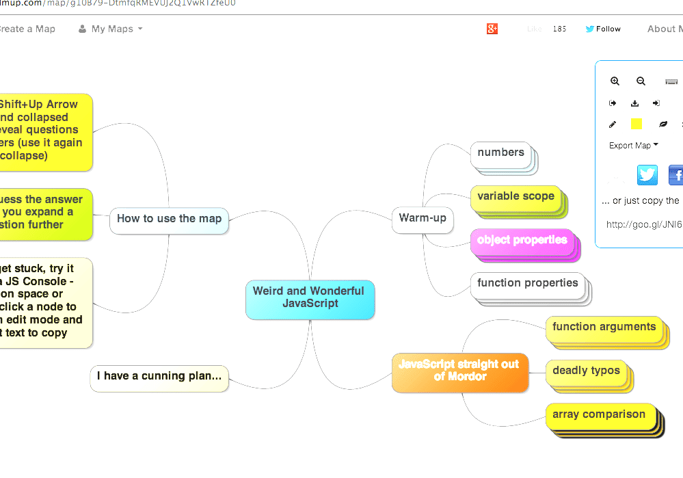
Task: Click the download map icon
Action: point(634,103)
